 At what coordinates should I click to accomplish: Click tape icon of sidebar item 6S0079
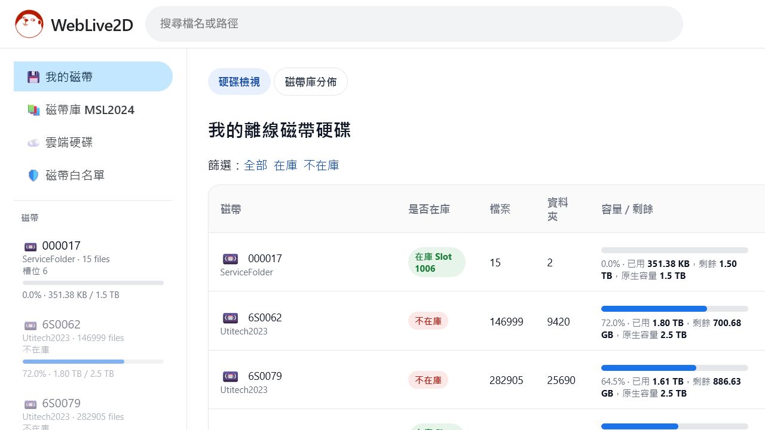pyautogui.click(x=30, y=404)
